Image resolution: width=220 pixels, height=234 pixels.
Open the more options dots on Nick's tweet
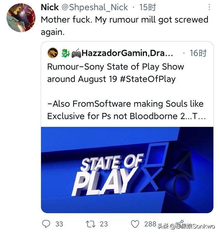point(209,7)
